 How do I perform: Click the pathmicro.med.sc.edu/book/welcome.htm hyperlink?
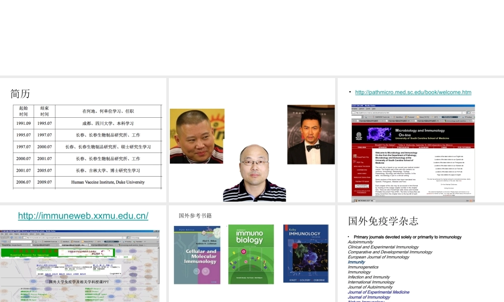click(x=412, y=92)
